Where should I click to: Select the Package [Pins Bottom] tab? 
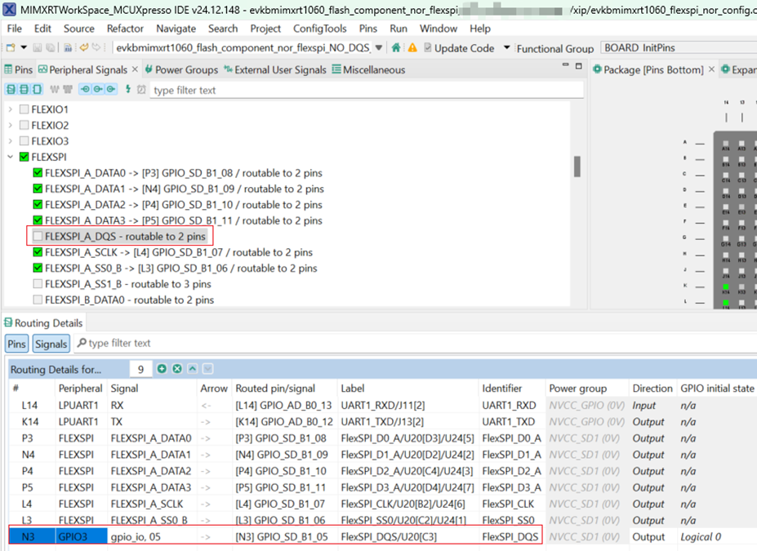coord(648,70)
